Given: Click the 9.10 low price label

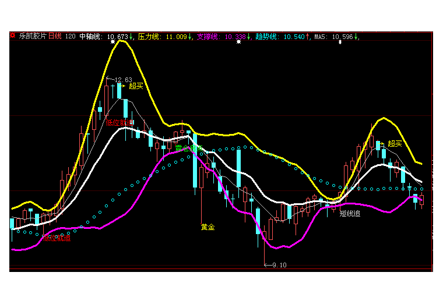Looking at the screenshot, I should (x=279, y=265).
